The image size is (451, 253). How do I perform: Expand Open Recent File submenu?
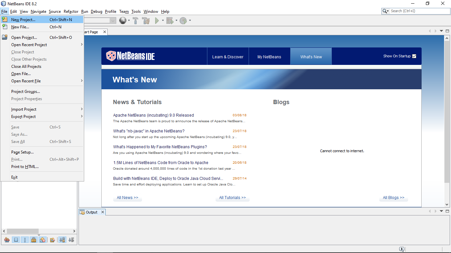42,81
